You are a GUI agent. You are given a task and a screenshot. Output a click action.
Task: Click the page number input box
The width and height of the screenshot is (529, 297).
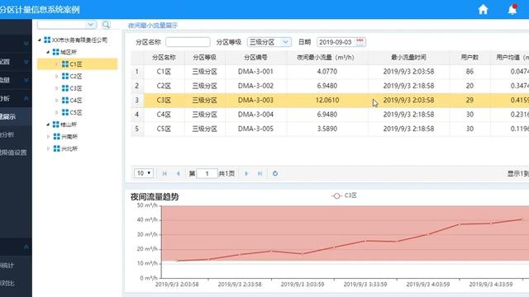coord(207,173)
